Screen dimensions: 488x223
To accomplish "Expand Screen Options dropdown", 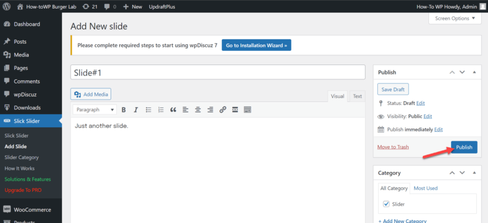I will [455, 18].
